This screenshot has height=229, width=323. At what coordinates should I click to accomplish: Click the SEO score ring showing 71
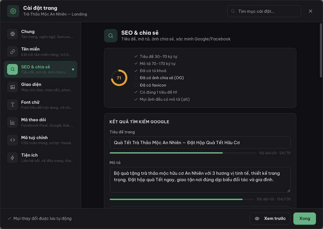point(119,78)
